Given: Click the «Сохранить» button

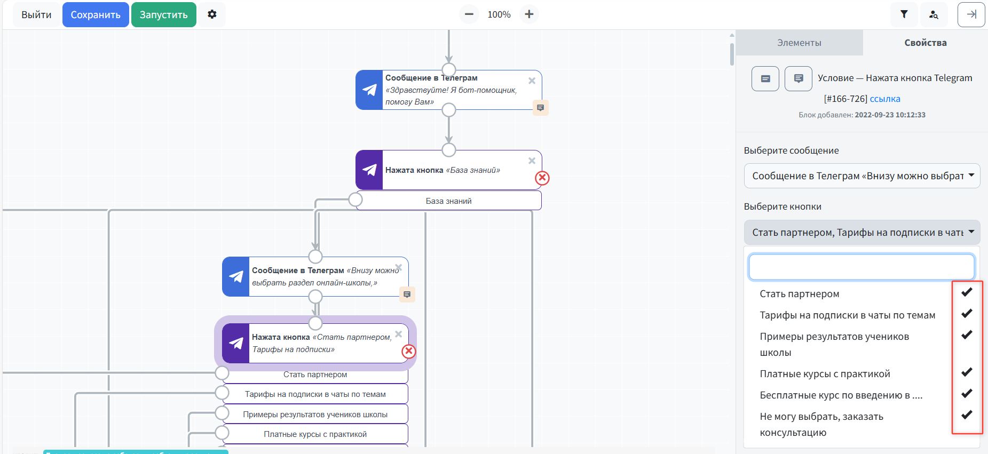Looking at the screenshot, I should 96,14.
